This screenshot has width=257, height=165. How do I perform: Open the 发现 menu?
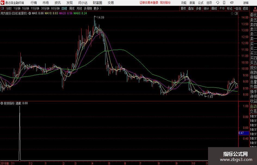click(x=70, y=3)
